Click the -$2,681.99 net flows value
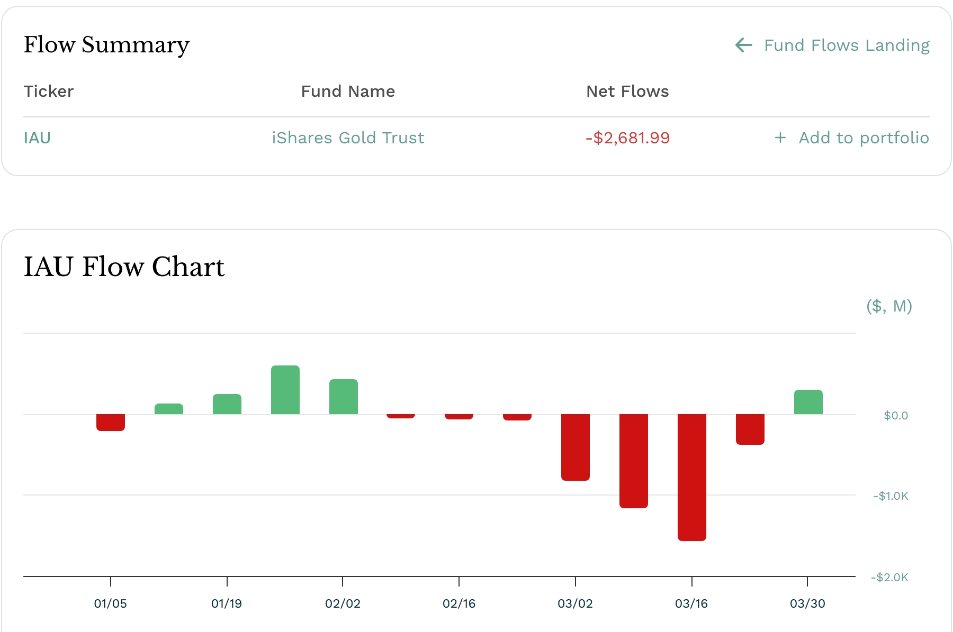The width and height of the screenshot is (953, 632). point(627,138)
